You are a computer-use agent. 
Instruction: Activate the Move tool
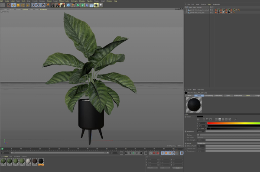click(x=13, y=5)
